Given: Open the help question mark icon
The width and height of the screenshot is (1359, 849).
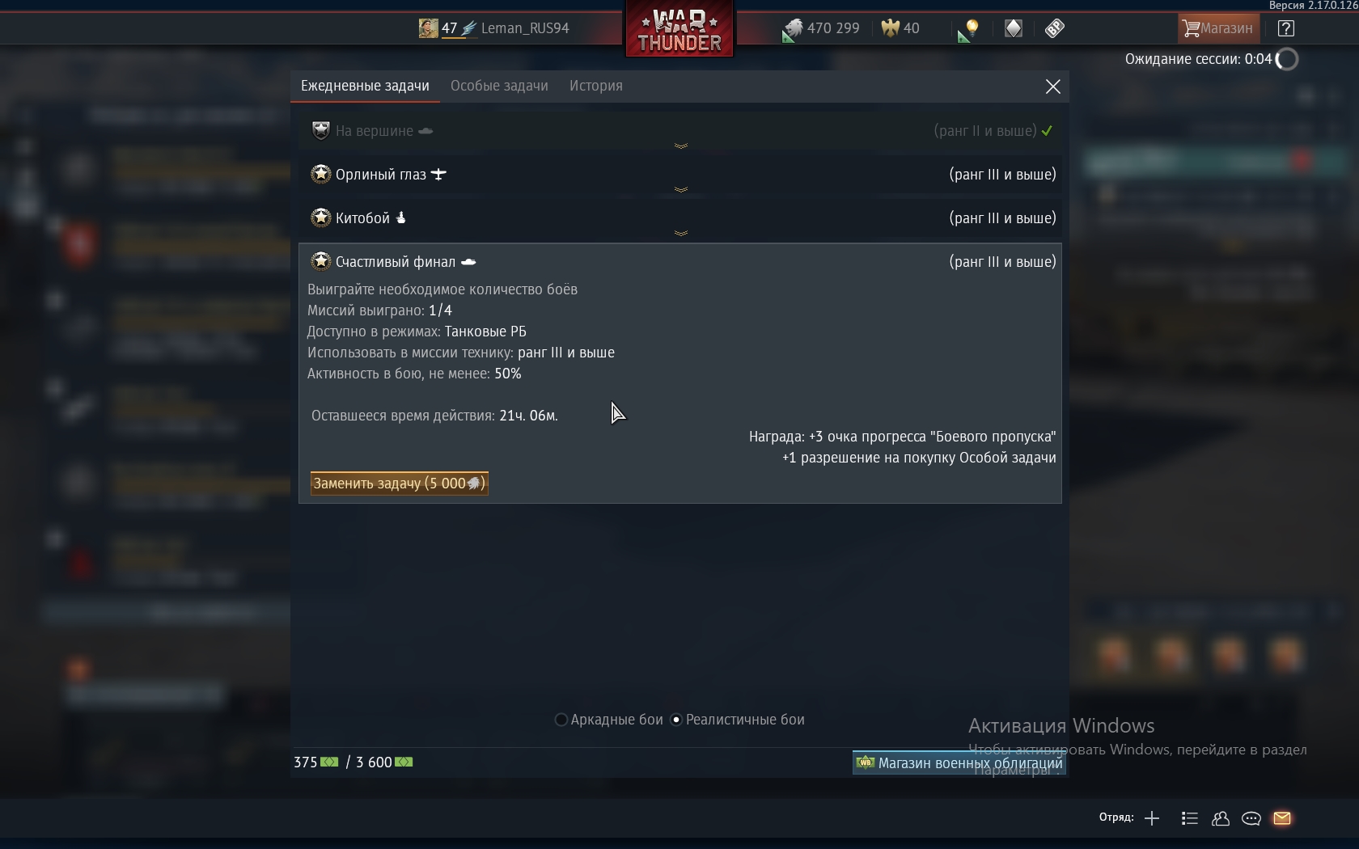Looking at the screenshot, I should [1285, 28].
